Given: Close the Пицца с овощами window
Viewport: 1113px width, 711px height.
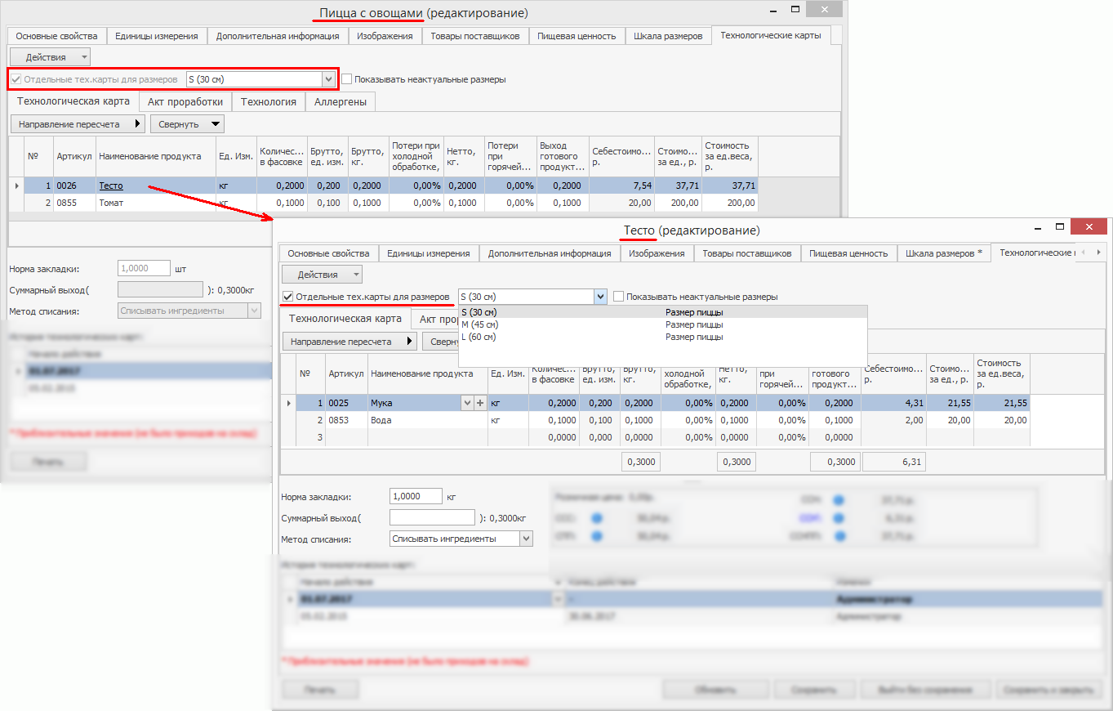Looking at the screenshot, I should (x=825, y=10).
